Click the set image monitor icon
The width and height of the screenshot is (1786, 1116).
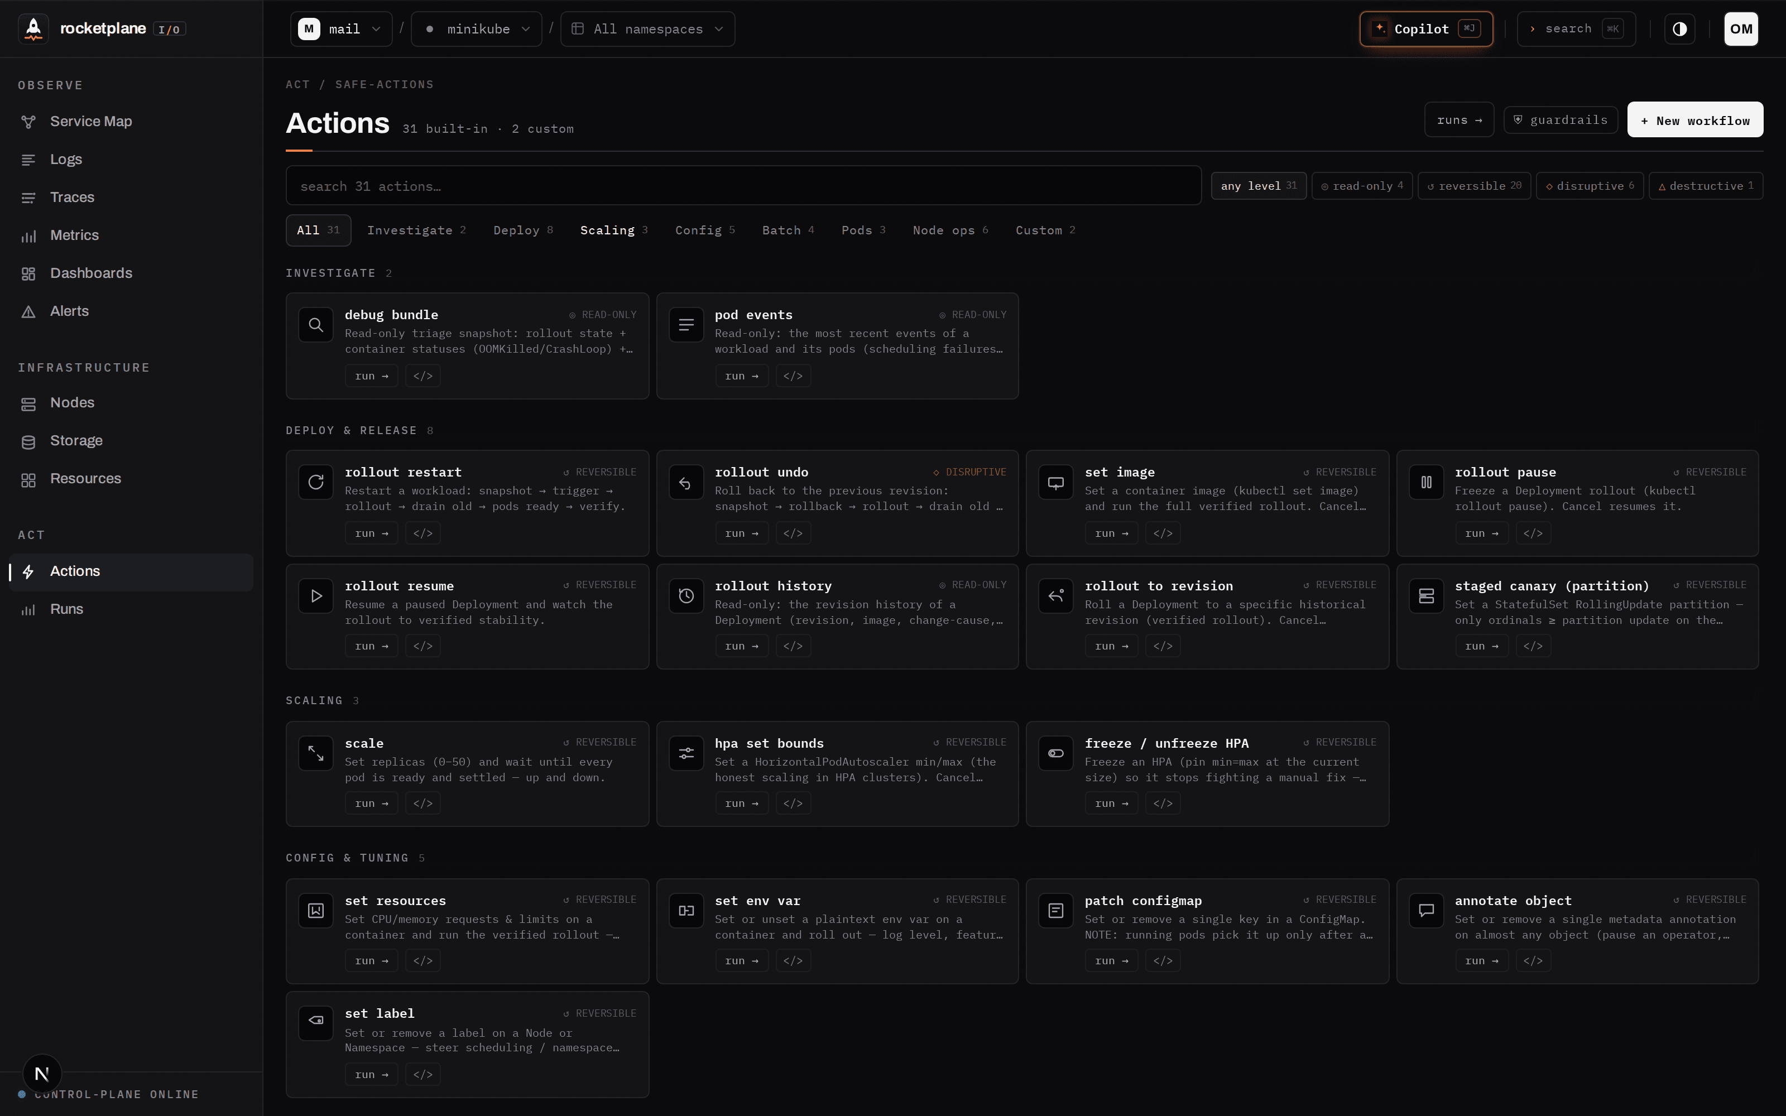pos(1056,482)
